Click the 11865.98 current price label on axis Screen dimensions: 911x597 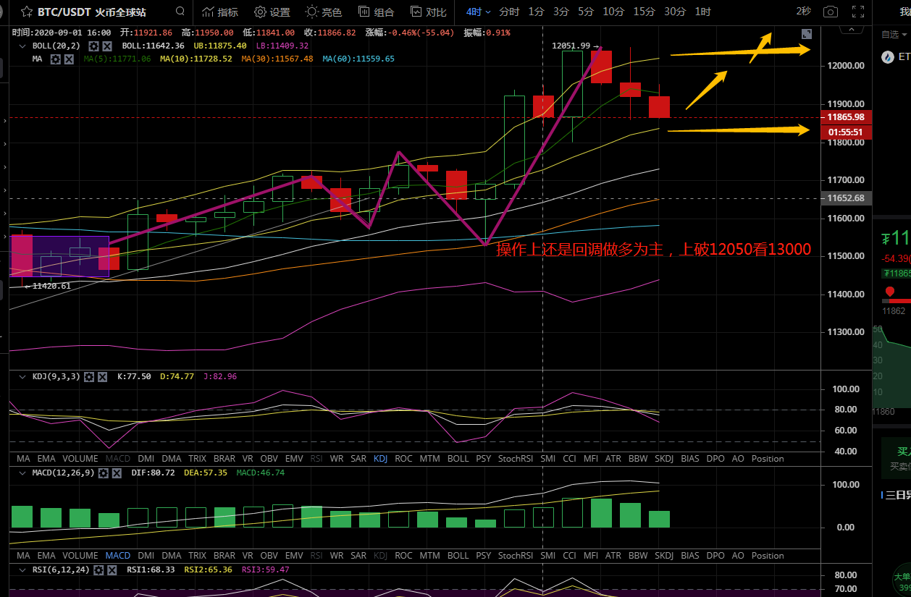click(x=845, y=117)
